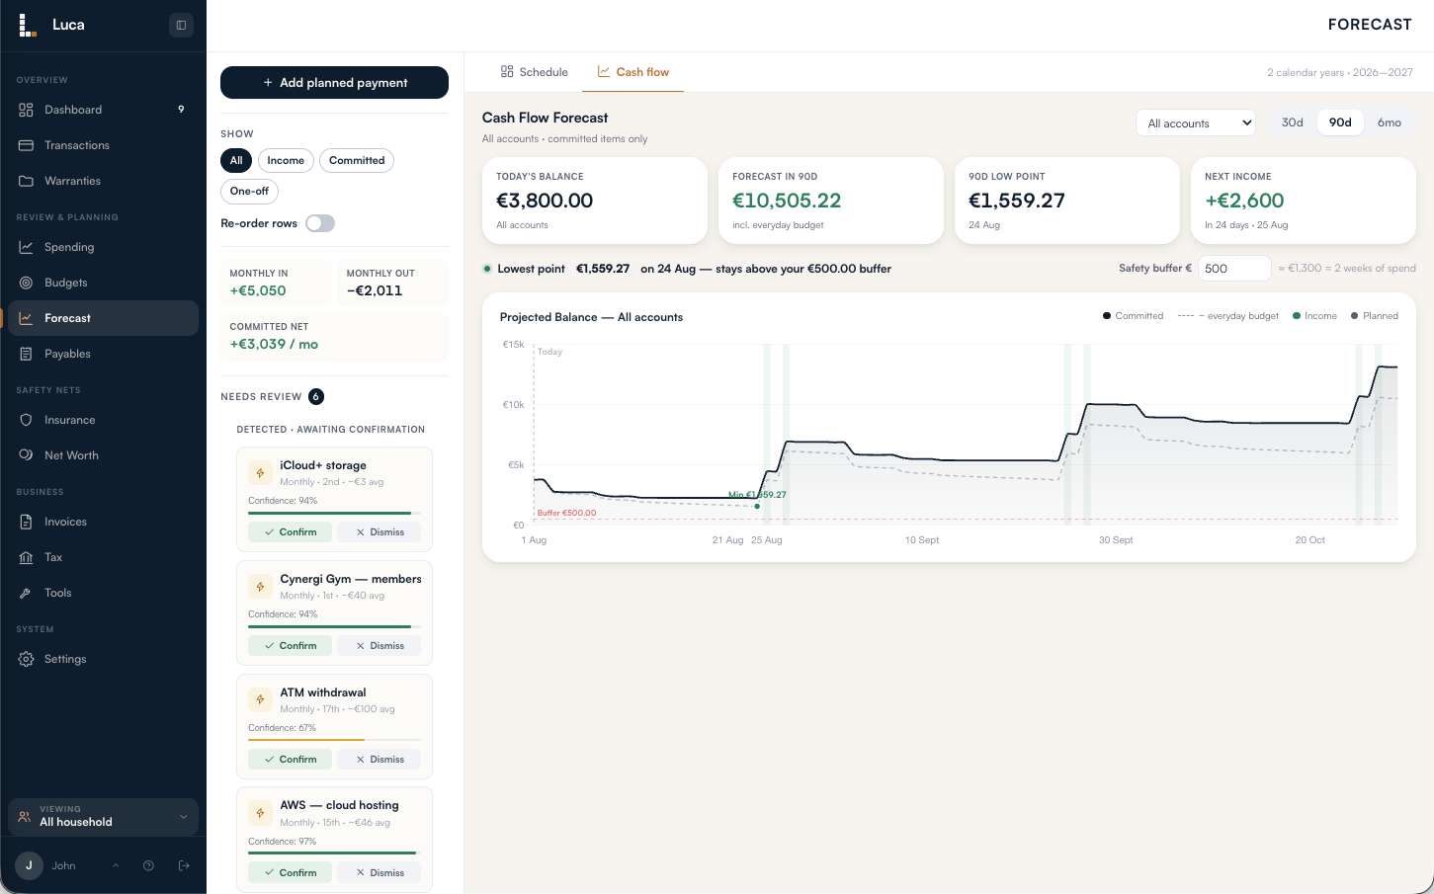Dismiss ATM withdrawal detection
Screen dimensions: 1434x894
379,760
